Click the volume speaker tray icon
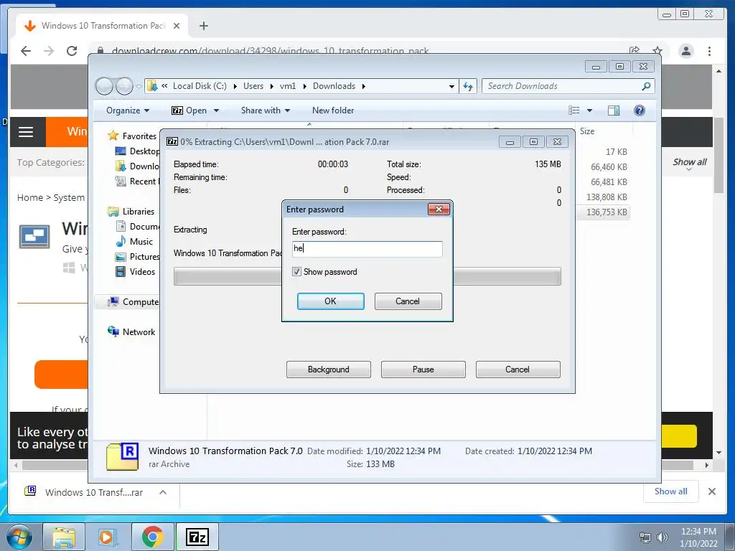This screenshot has width=735, height=551. [x=663, y=537]
